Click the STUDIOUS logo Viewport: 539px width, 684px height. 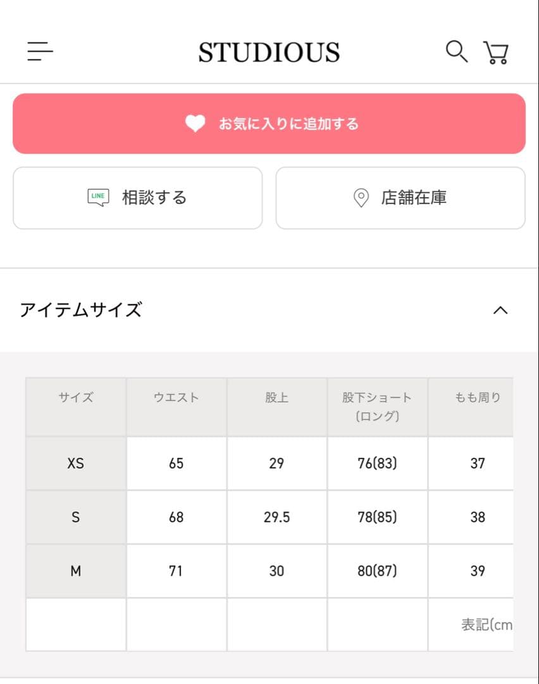coord(269,52)
